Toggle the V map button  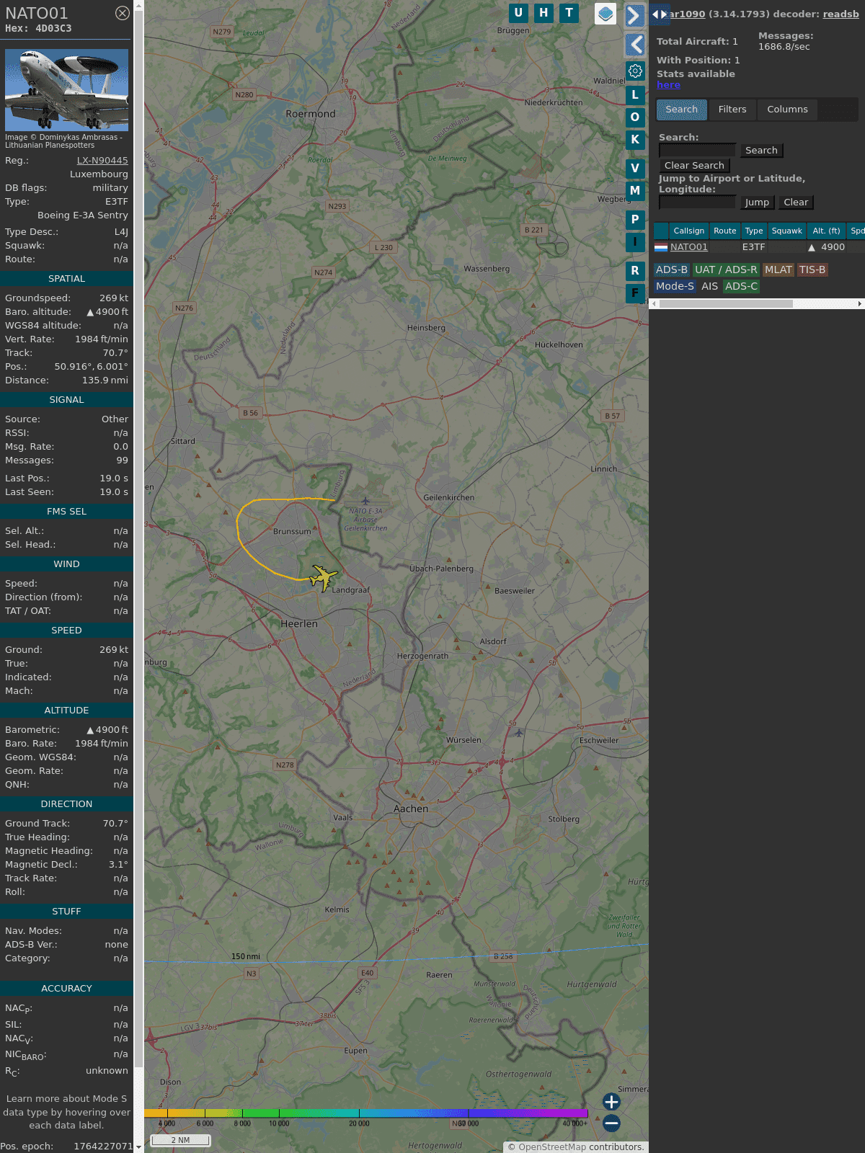click(x=635, y=168)
